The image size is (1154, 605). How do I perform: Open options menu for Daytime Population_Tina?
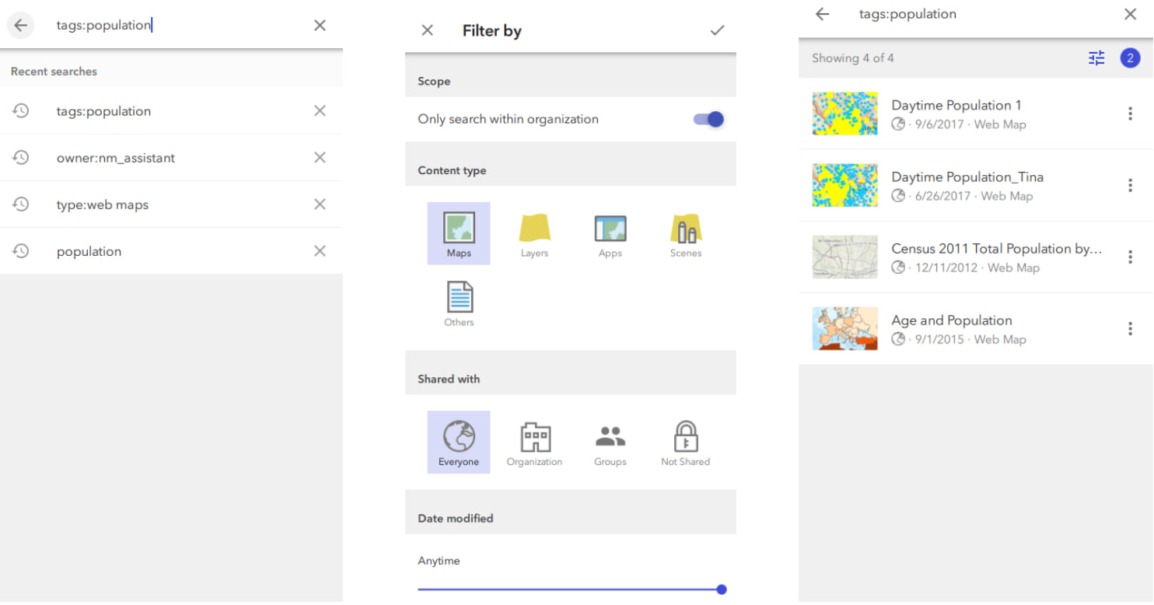point(1130,185)
